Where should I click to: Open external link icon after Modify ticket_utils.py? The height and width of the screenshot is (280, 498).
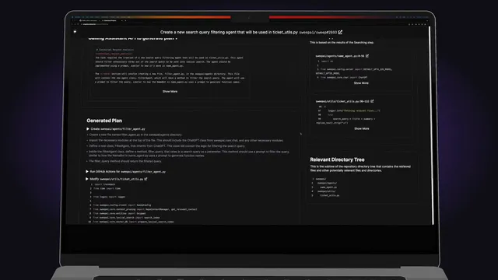146,179
